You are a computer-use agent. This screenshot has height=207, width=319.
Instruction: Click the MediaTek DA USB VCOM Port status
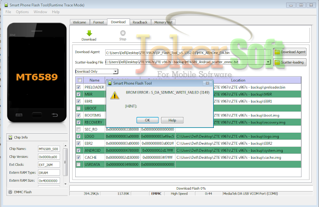click(x=250, y=194)
